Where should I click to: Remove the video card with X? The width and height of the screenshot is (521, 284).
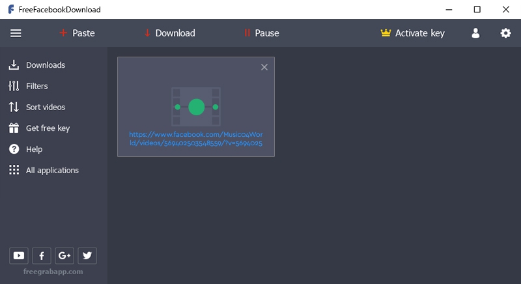click(264, 67)
